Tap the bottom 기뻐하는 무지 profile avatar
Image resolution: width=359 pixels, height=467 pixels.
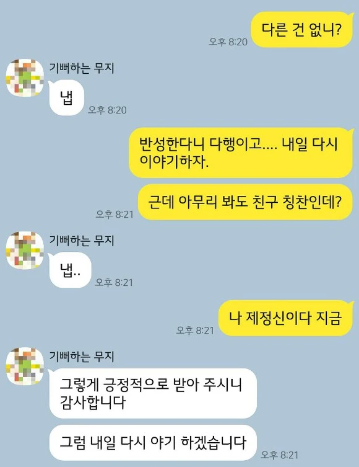pos(25,366)
